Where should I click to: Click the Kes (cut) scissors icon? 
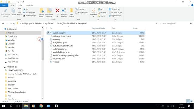pos(24,9)
